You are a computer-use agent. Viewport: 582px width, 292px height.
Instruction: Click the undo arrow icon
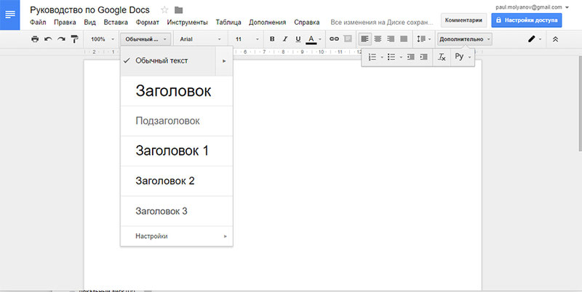pyautogui.click(x=48, y=39)
